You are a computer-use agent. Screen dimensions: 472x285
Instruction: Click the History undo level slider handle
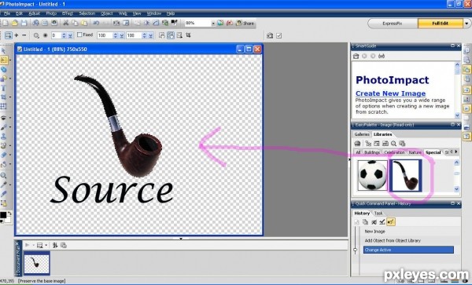tap(356, 250)
